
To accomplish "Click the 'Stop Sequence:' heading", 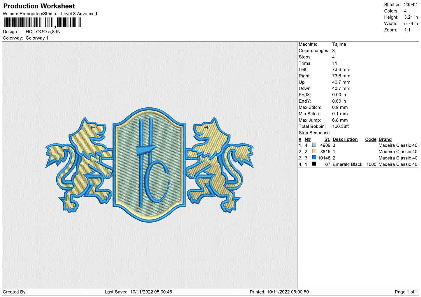I will pyautogui.click(x=315, y=133).
